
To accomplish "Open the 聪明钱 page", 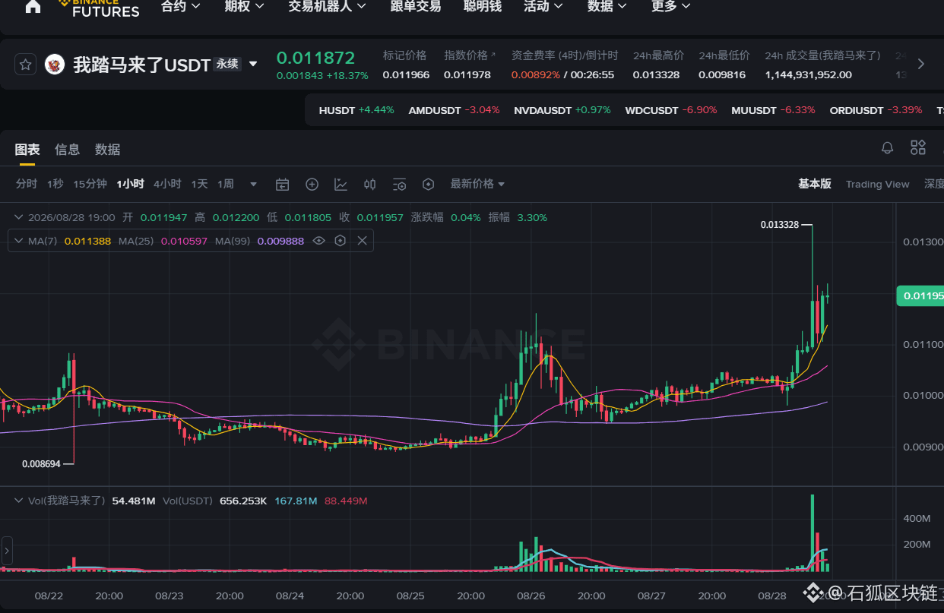I will [483, 6].
